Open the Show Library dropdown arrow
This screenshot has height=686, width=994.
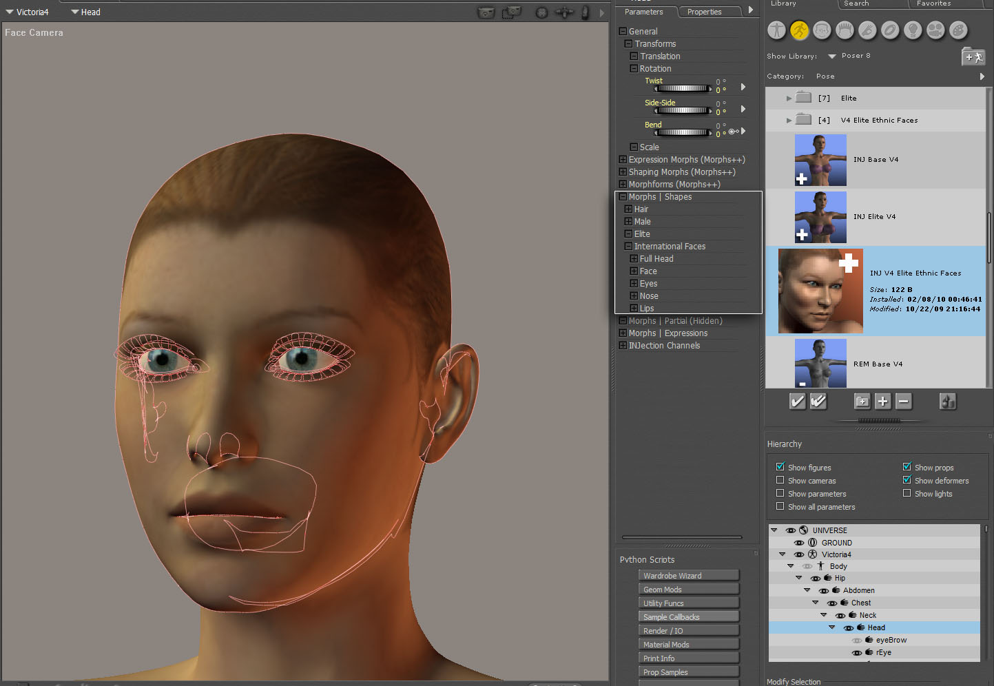point(831,56)
